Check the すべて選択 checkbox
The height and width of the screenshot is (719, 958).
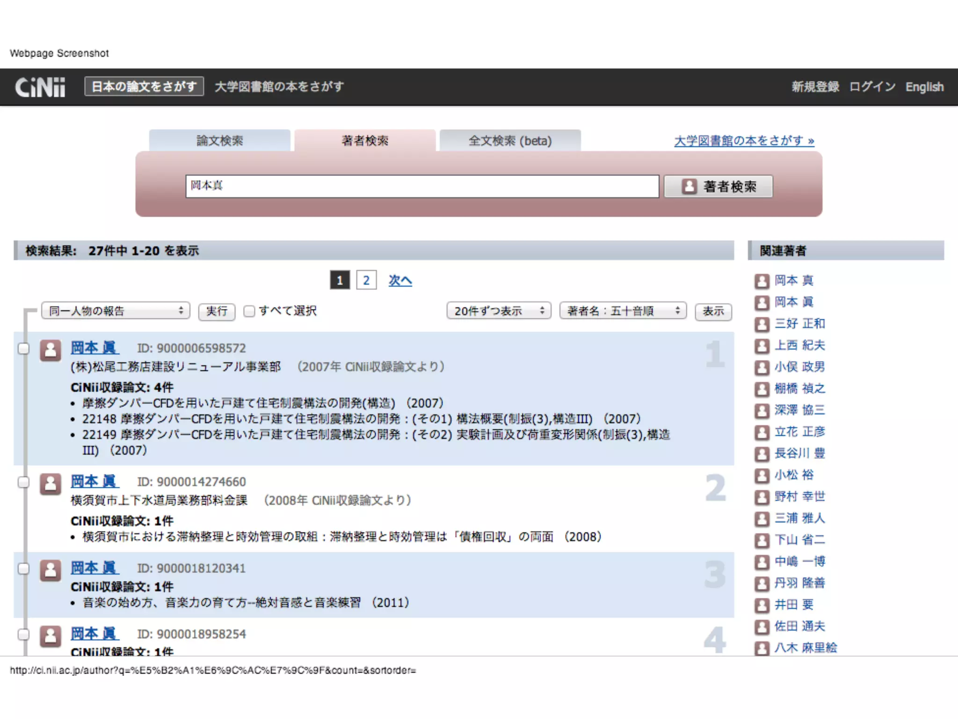tap(249, 311)
